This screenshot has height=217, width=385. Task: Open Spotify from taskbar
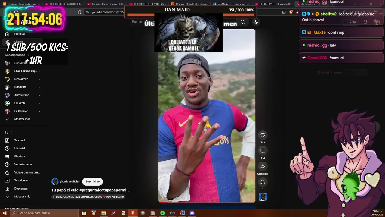click(x=162, y=213)
